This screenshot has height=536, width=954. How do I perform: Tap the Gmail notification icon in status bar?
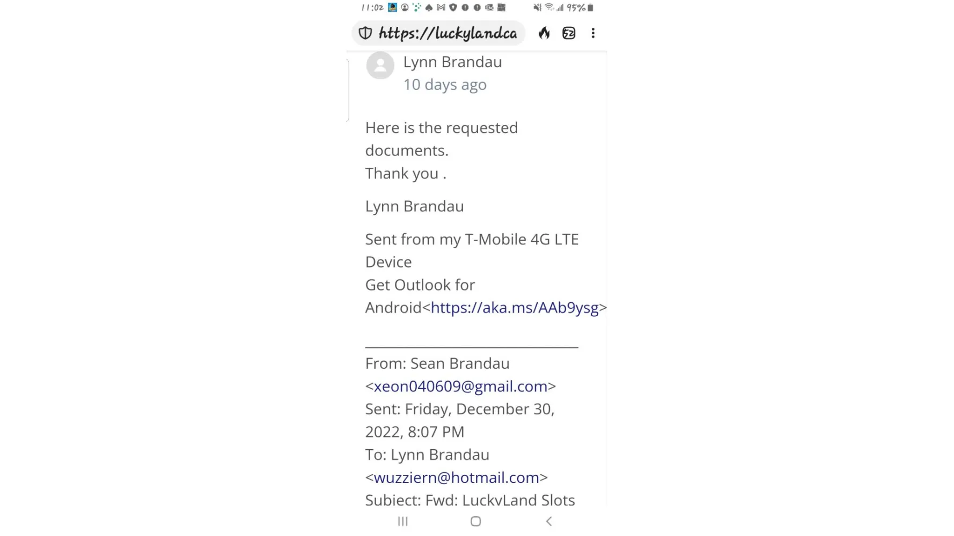pos(441,8)
